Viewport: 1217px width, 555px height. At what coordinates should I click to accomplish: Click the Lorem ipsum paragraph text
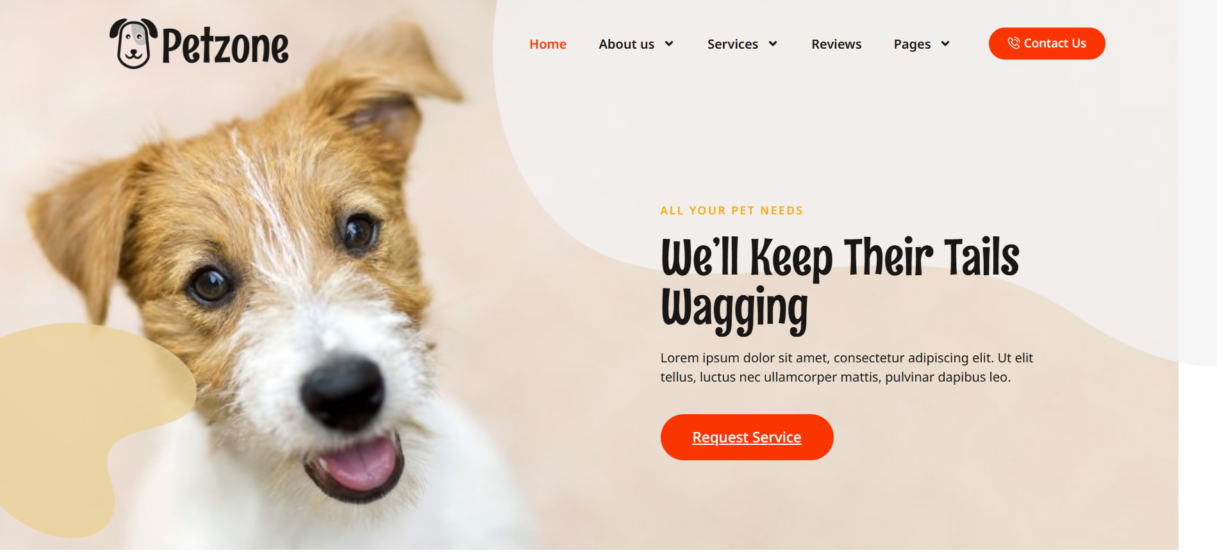coord(847,367)
